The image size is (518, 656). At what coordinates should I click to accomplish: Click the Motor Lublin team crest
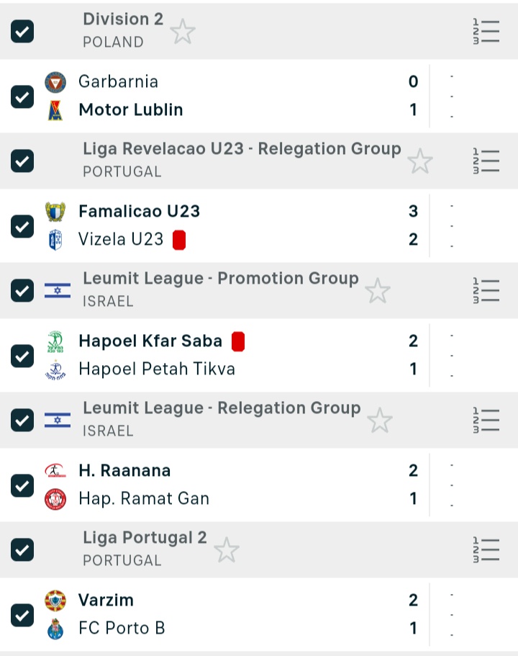55,110
